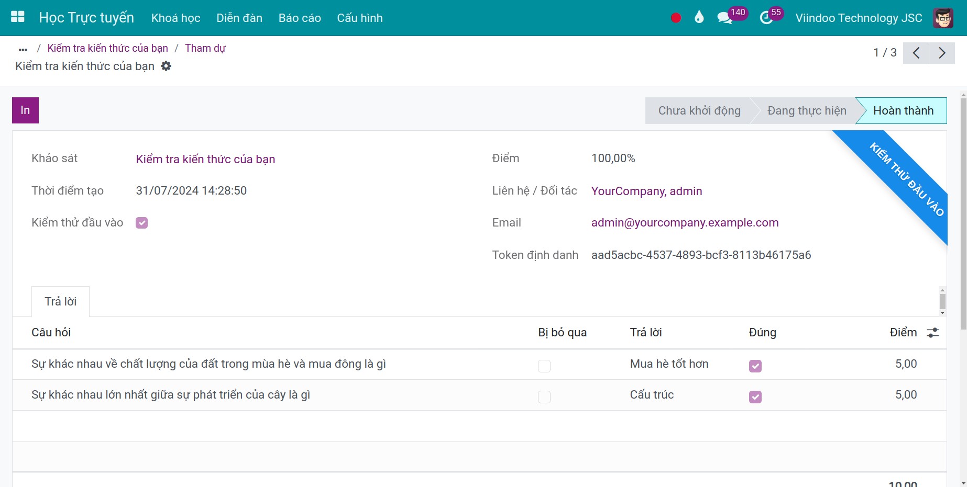
Task: Open the Cấu hình menu
Action: point(360,18)
